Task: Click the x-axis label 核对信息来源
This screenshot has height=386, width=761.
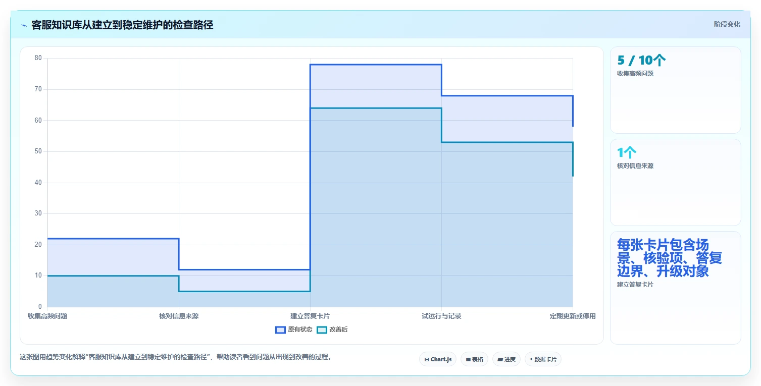Action: [x=179, y=316]
